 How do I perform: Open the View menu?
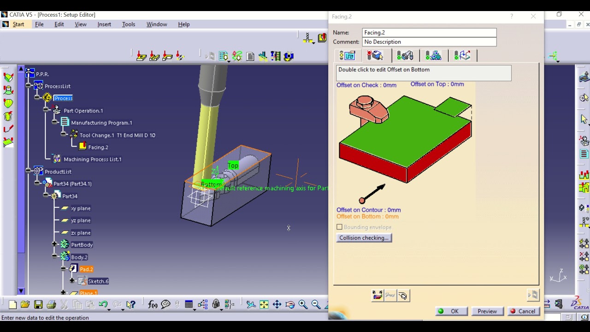click(x=81, y=24)
